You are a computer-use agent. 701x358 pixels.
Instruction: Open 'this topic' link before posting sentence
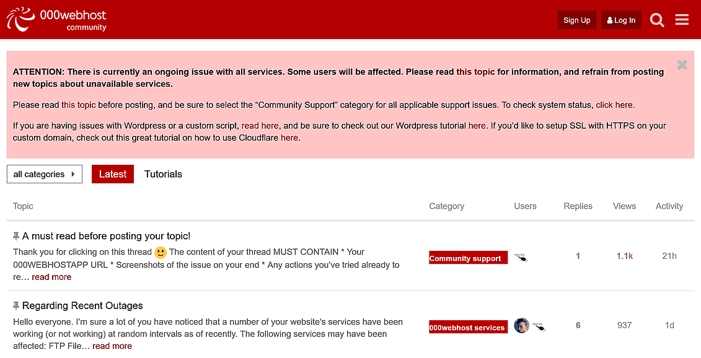point(79,105)
